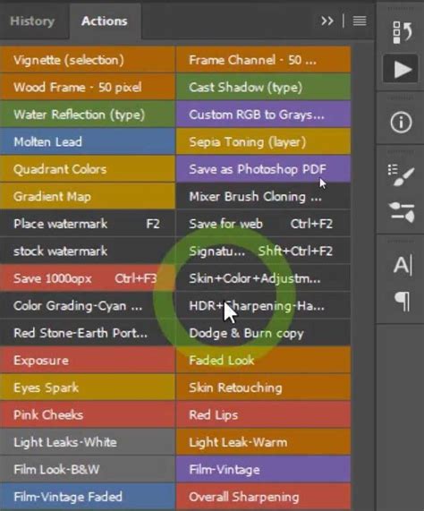The image size is (424, 511).
Task: Apply the Film-Vintage Faded action
Action: 88,497
